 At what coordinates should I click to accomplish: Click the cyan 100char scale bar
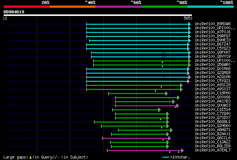click(166, 157)
